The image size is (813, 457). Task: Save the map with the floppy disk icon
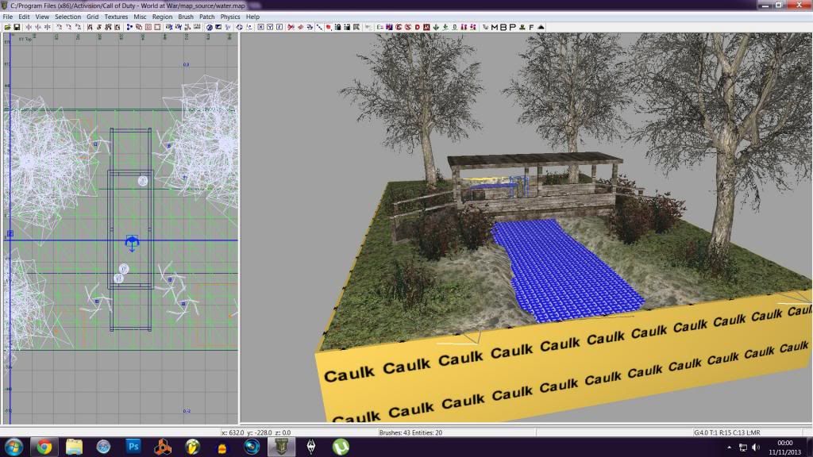(x=17, y=27)
